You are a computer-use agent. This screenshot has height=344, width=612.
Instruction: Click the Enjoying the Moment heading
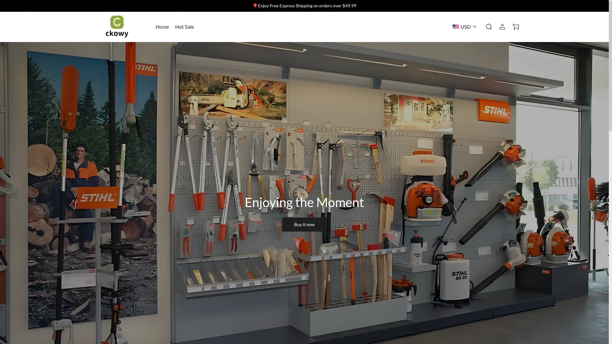[304, 203]
